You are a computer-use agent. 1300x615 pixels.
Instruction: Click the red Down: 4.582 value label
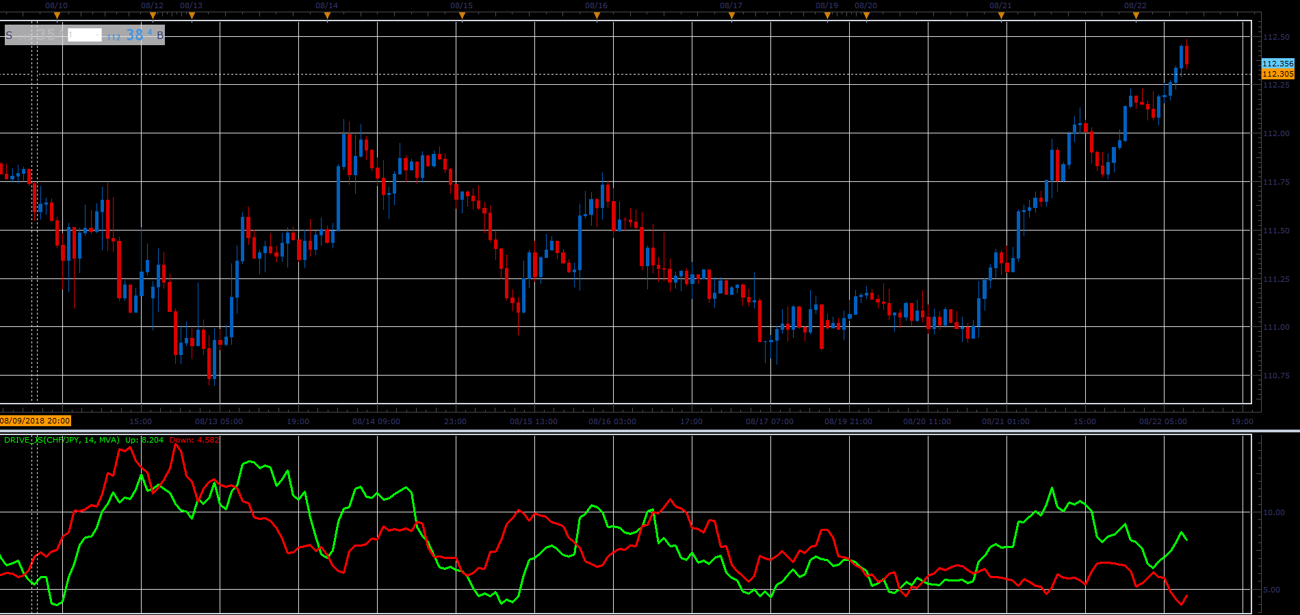point(194,440)
